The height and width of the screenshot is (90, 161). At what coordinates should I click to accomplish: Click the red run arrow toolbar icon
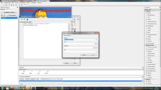point(14,5)
